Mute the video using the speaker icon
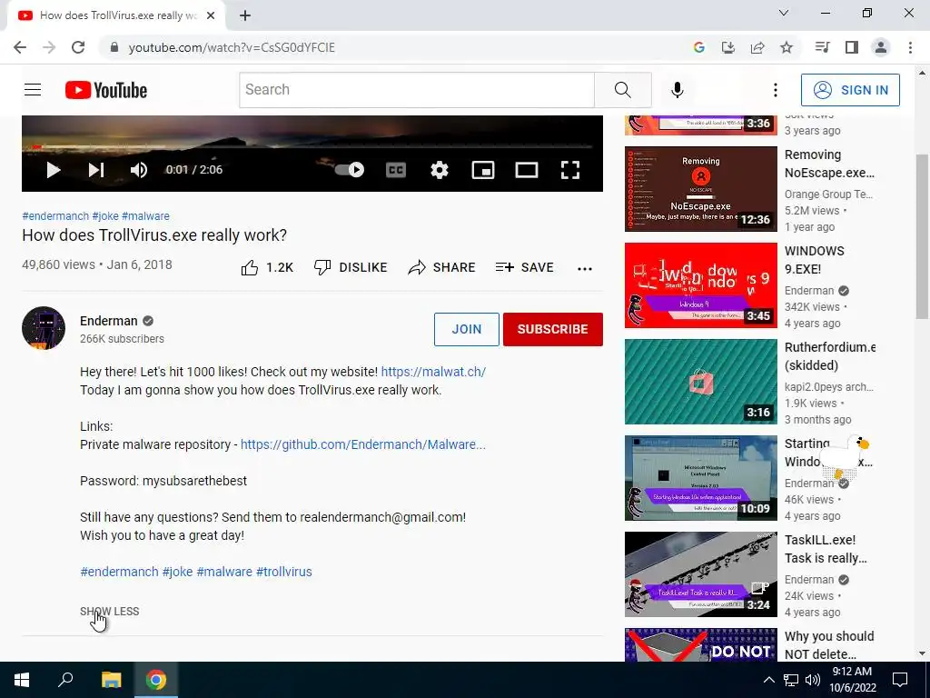 139,170
